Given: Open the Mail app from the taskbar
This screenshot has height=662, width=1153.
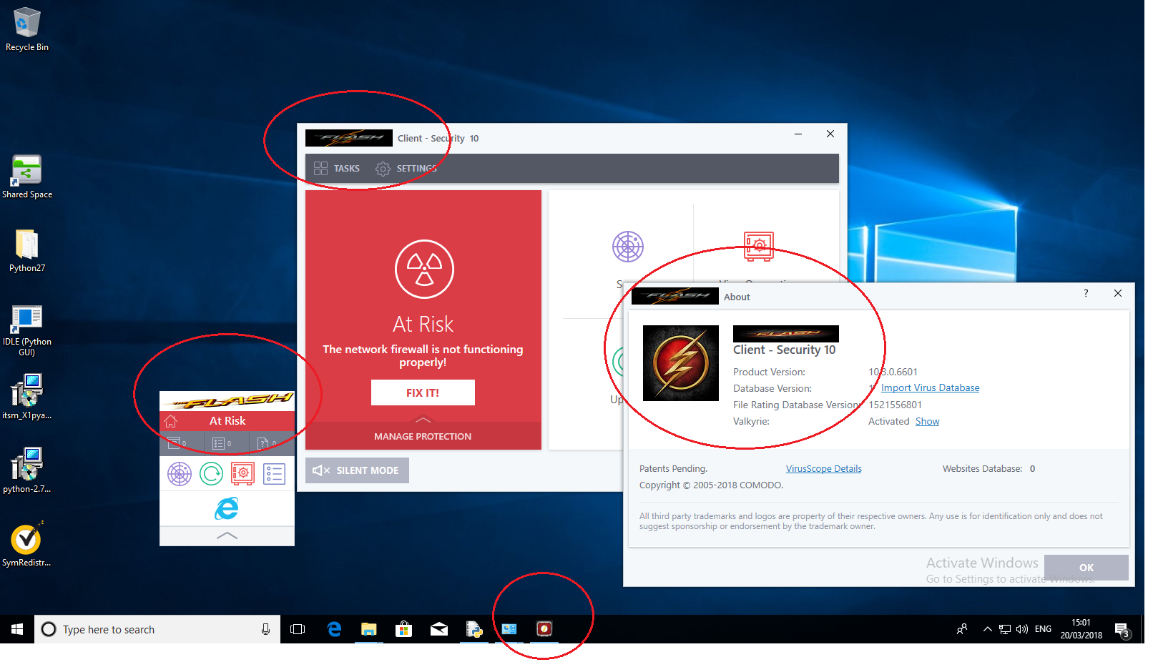Looking at the screenshot, I should [439, 629].
